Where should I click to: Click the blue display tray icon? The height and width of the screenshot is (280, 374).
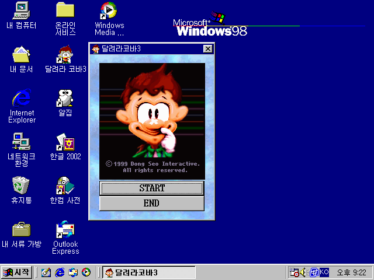point(314,272)
